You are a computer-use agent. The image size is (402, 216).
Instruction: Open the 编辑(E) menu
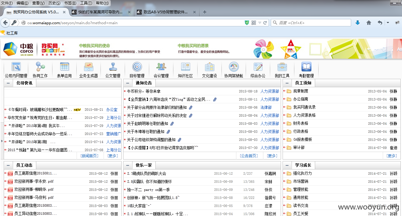pyautogui.click(x=22, y=3)
